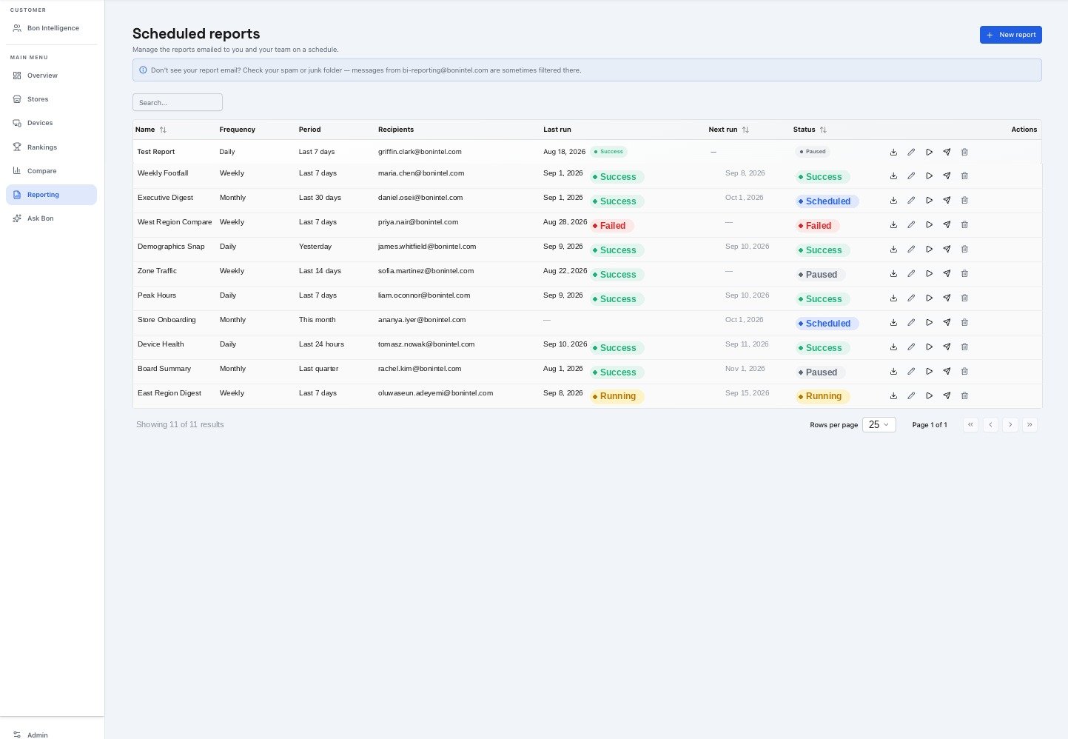The height and width of the screenshot is (739, 1068).
Task: Create a New report
Action: click(1010, 35)
